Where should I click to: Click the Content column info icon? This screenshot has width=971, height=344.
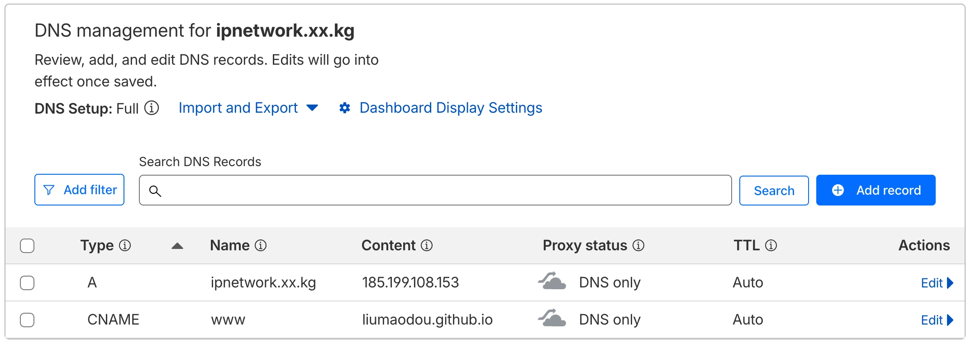point(427,245)
